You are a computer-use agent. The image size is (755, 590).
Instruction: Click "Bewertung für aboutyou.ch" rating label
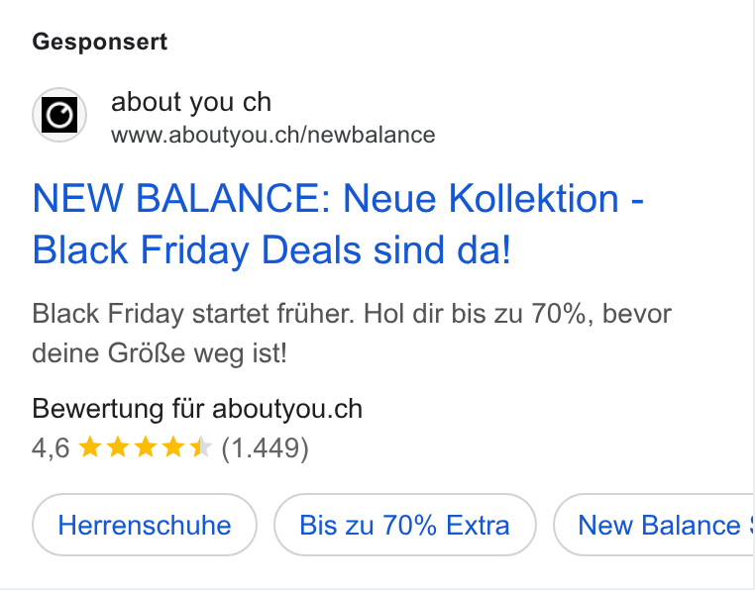click(197, 409)
